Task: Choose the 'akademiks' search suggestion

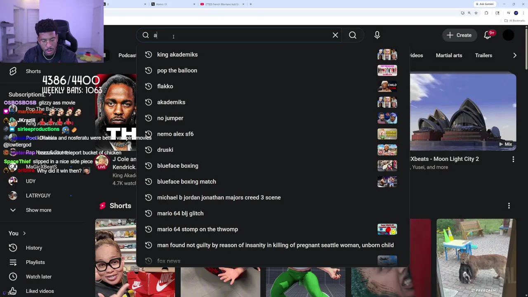Action: (273, 102)
